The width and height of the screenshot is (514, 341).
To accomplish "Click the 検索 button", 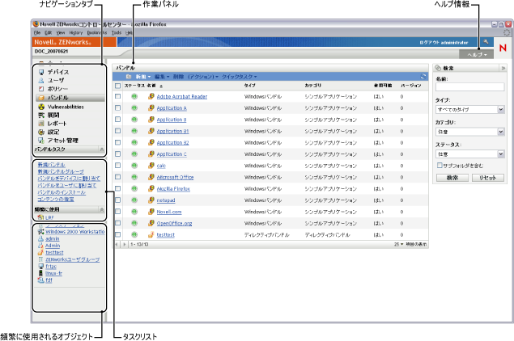I will coord(452,178).
